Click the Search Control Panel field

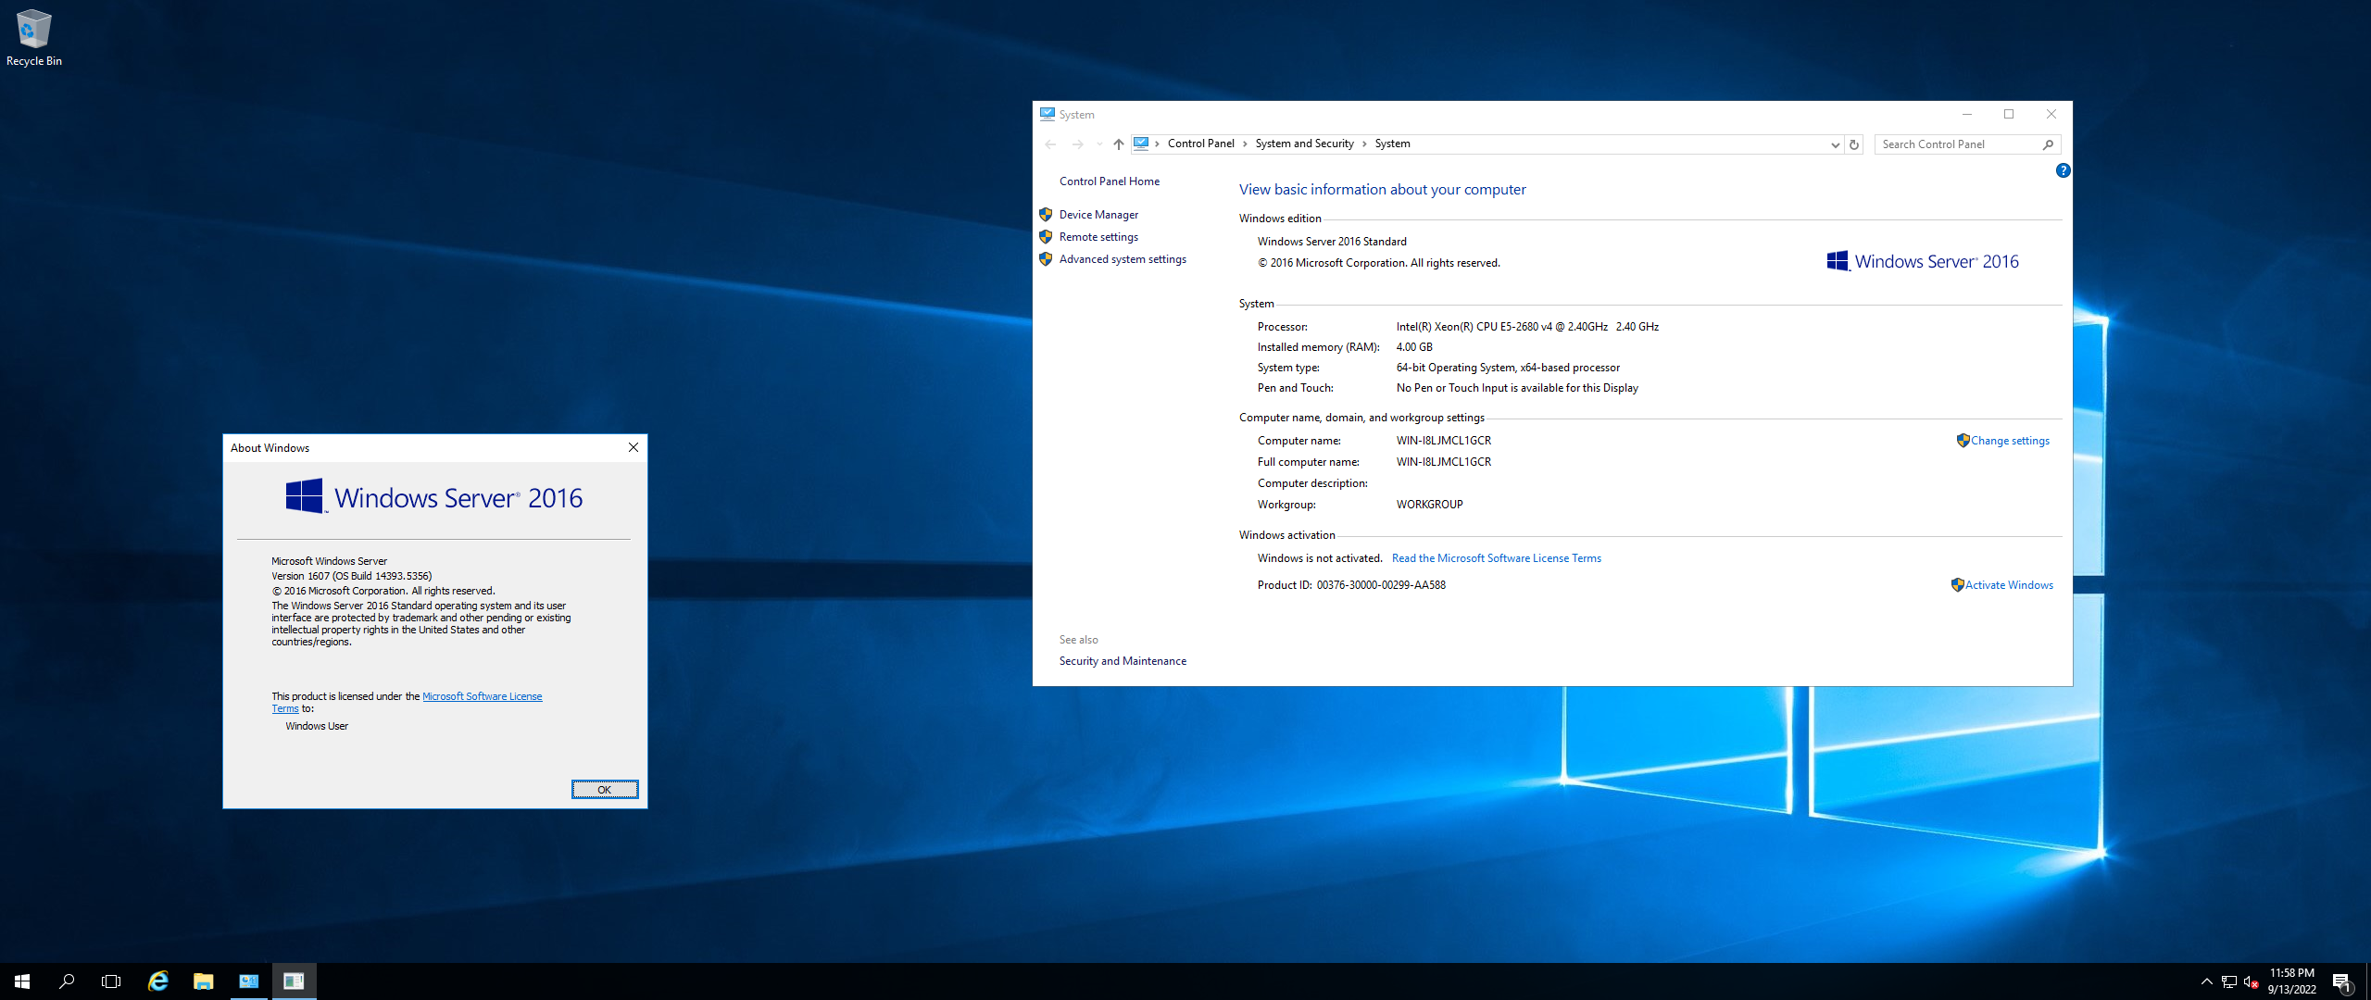pyautogui.click(x=1956, y=144)
